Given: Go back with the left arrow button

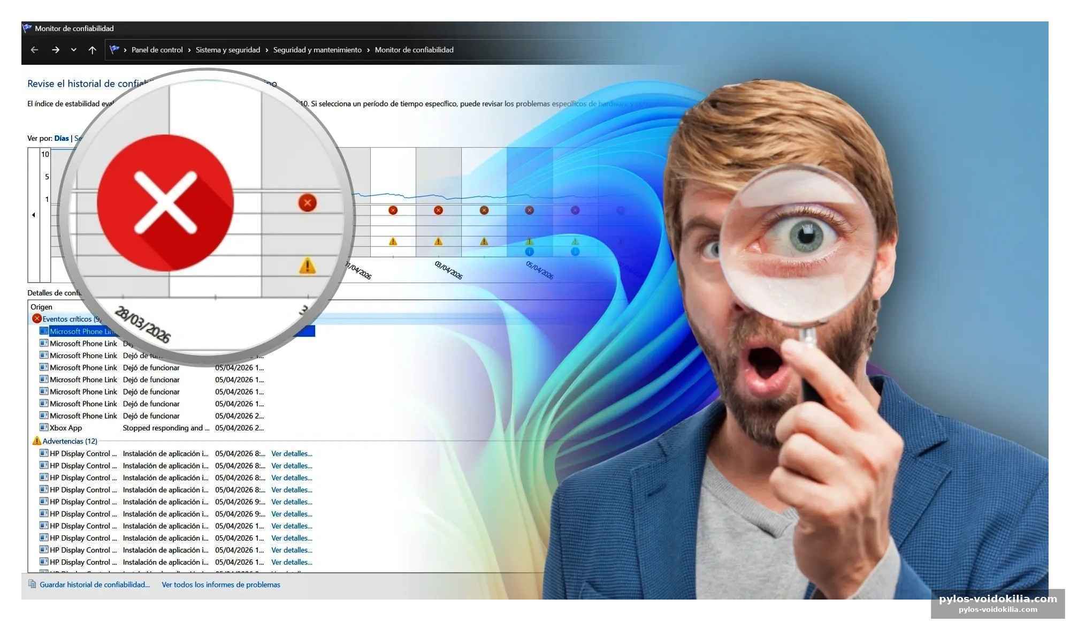Looking at the screenshot, I should click(x=34, y=50).
